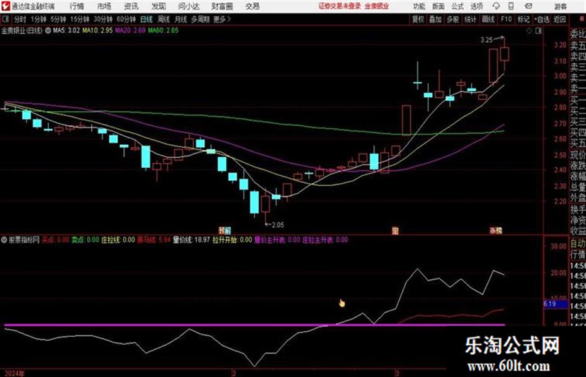Open the mail envelope icon
The image size is (586, 377).
coord(528,6)
